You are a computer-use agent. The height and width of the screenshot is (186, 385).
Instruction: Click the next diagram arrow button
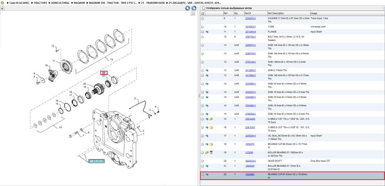tap(194, 8)
